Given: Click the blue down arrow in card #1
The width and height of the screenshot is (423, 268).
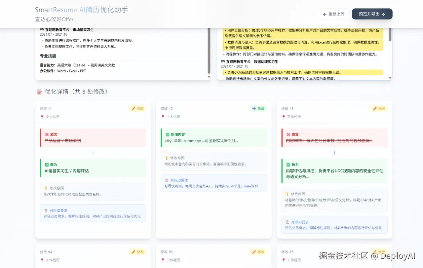Looking at the screenshot, I should click(93, 153).
